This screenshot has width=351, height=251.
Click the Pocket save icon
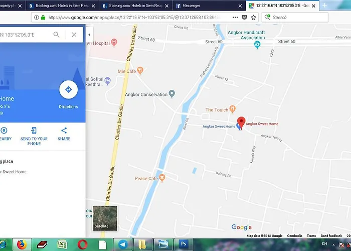[x=245, y=17]
